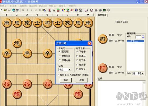Screen dimensions: 148x106
Task: Select the black 將 piece on top row
Action: pos(48,23)
